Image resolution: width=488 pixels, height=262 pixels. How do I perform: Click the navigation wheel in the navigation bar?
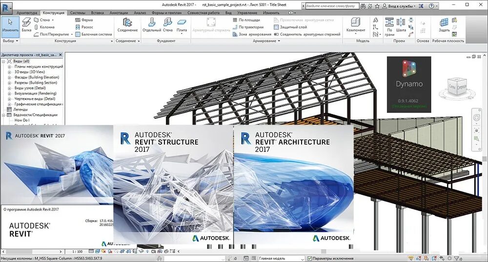tap(476, 118)
